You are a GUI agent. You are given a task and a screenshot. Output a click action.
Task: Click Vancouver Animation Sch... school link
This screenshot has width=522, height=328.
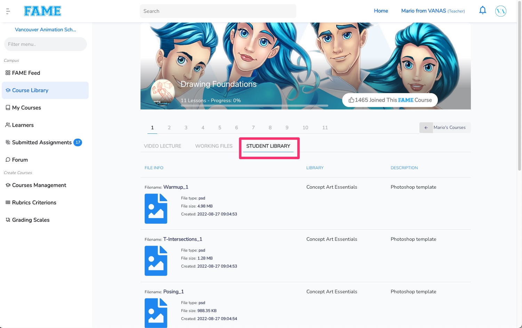pyautogui.click(x=45, y=30)
